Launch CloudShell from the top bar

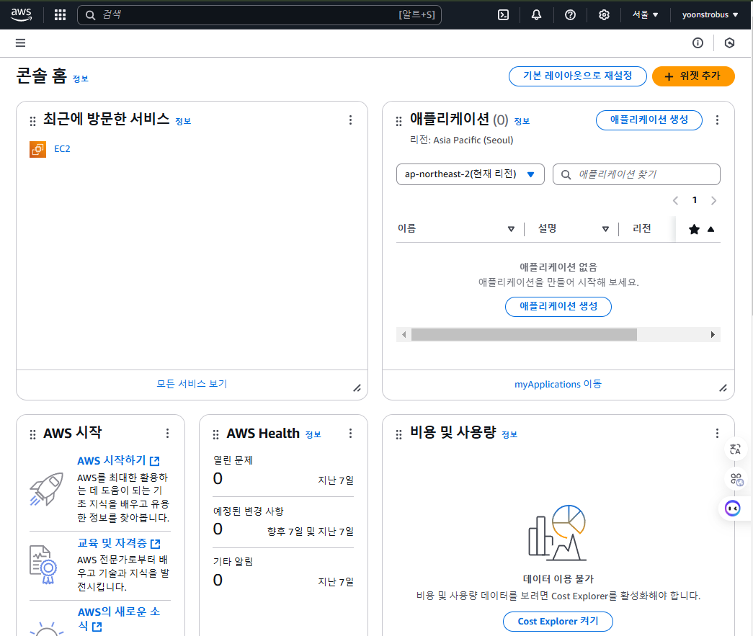click(503, 15)
